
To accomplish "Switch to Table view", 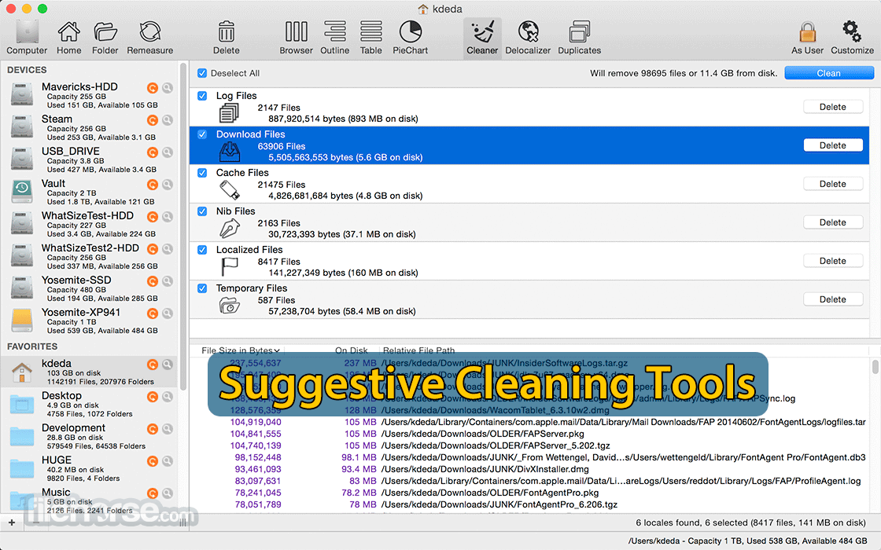I will (x=370, y=38).
